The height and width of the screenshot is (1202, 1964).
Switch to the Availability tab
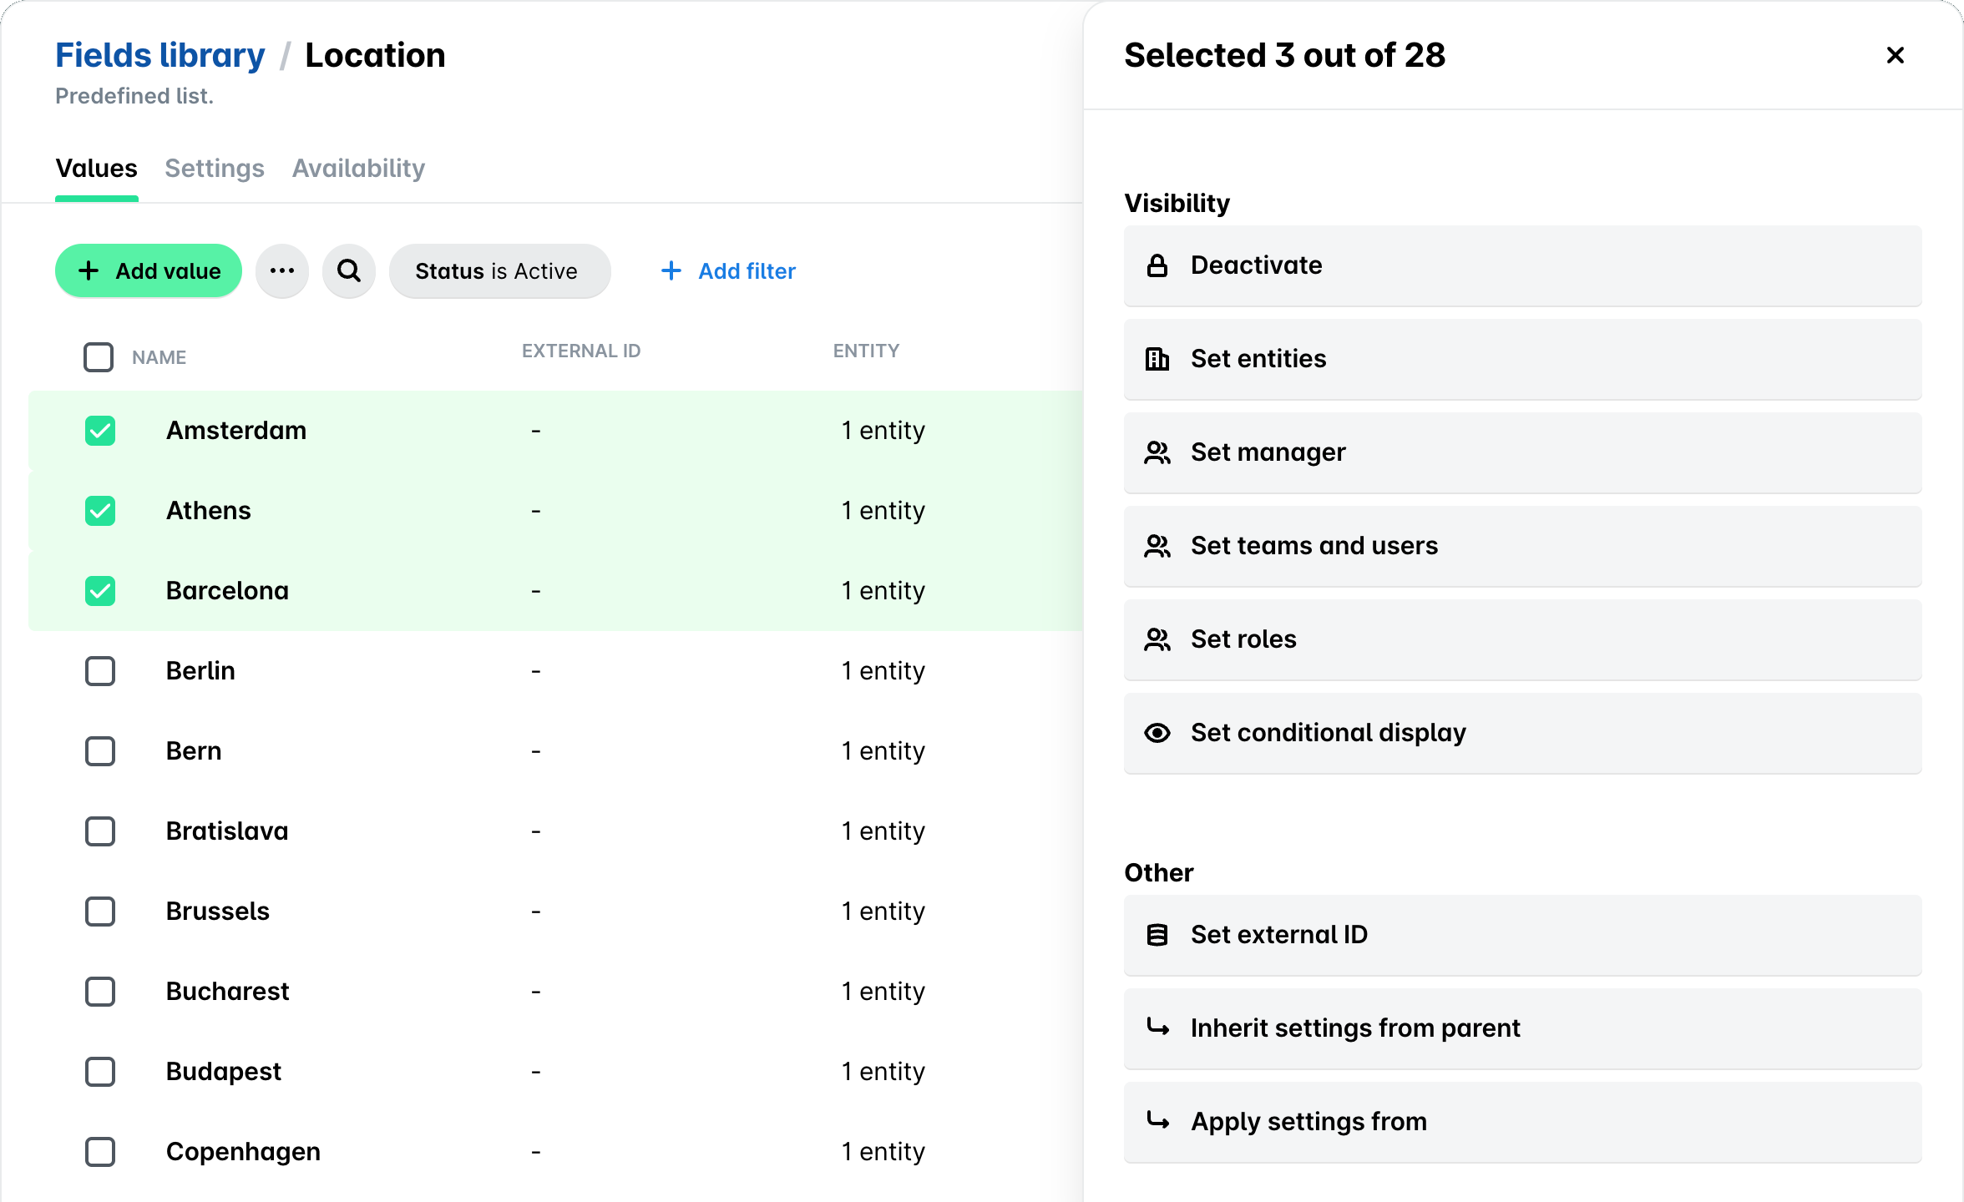point(359,169)
